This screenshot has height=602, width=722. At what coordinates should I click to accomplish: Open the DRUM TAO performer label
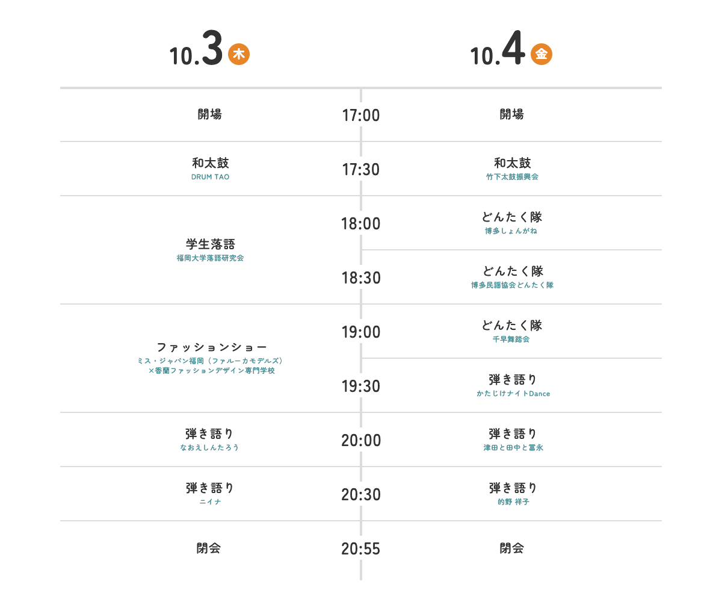click(x=210, y=177)
